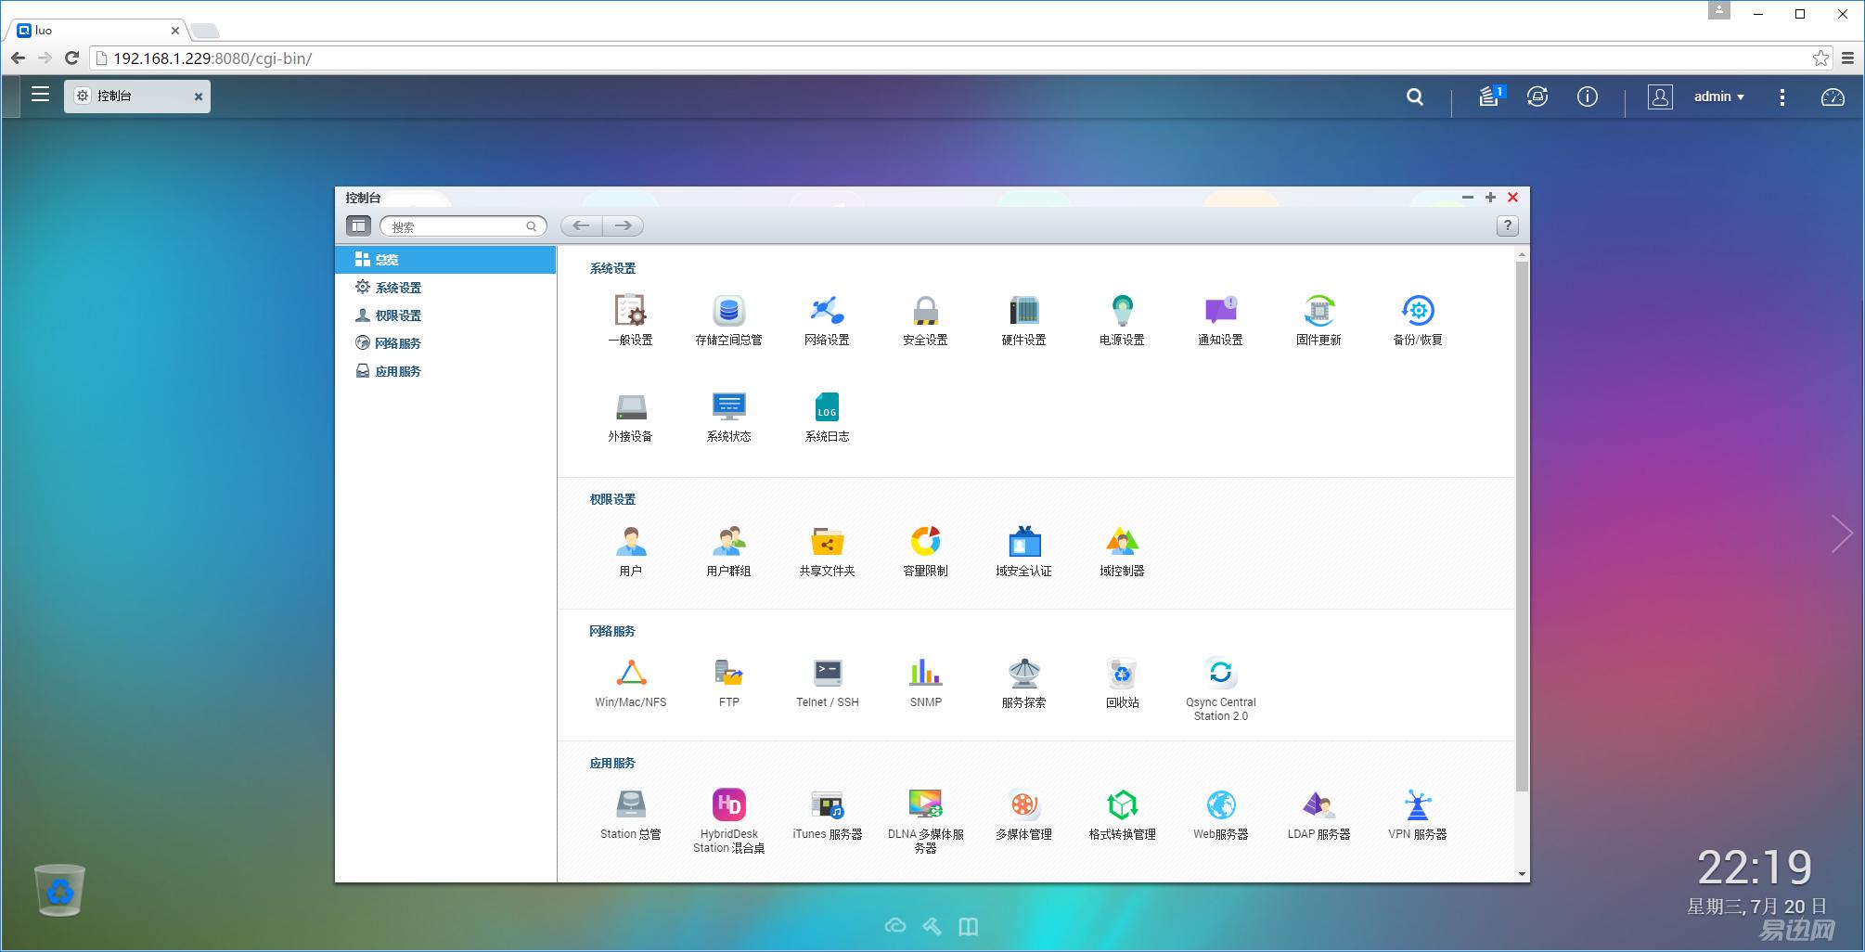
Task: Open HybridDesk Station 混合桌
Action: tap(729, 821)
